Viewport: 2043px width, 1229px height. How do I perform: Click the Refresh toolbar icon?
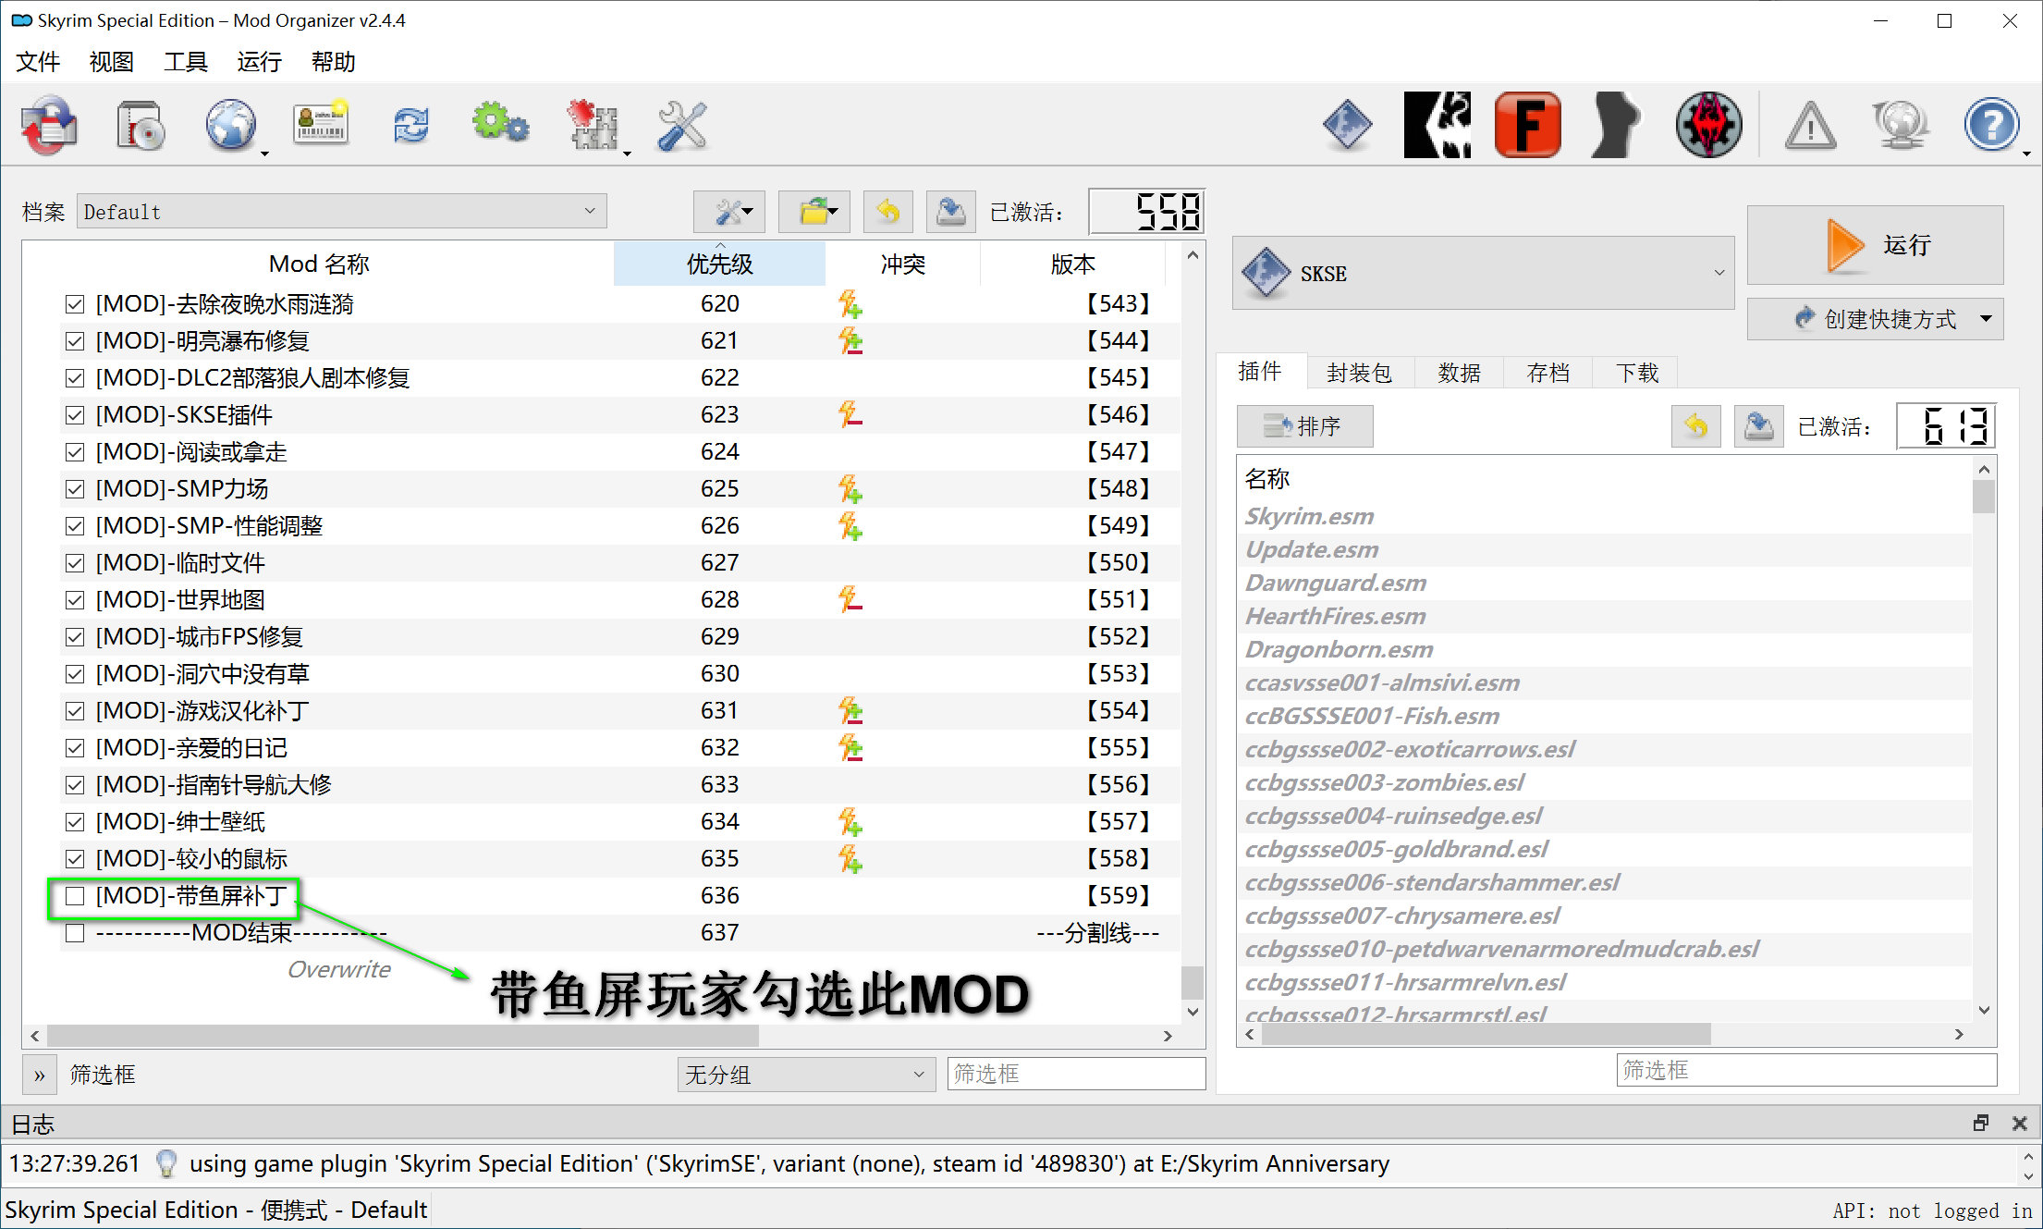[410, 125]
